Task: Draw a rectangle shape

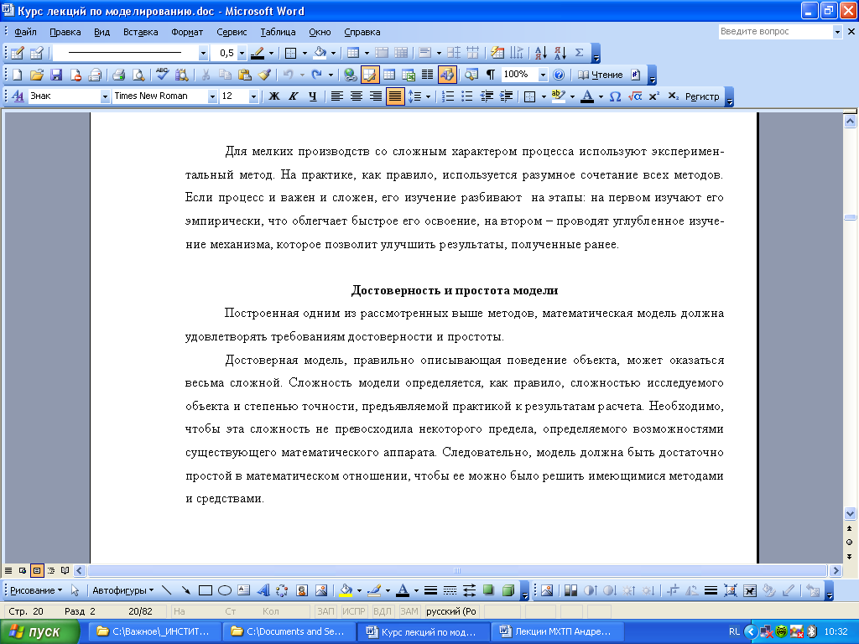Action: [x=206, y=590]
